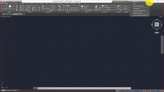164x92 pixels.
Task: Select the Dimension tool
Action: pyautogui.click(x=47, y=7)
